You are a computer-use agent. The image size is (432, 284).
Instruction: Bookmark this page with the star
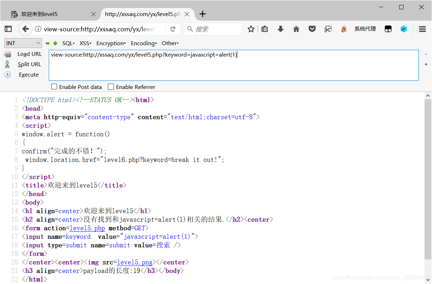pos(251,29)
